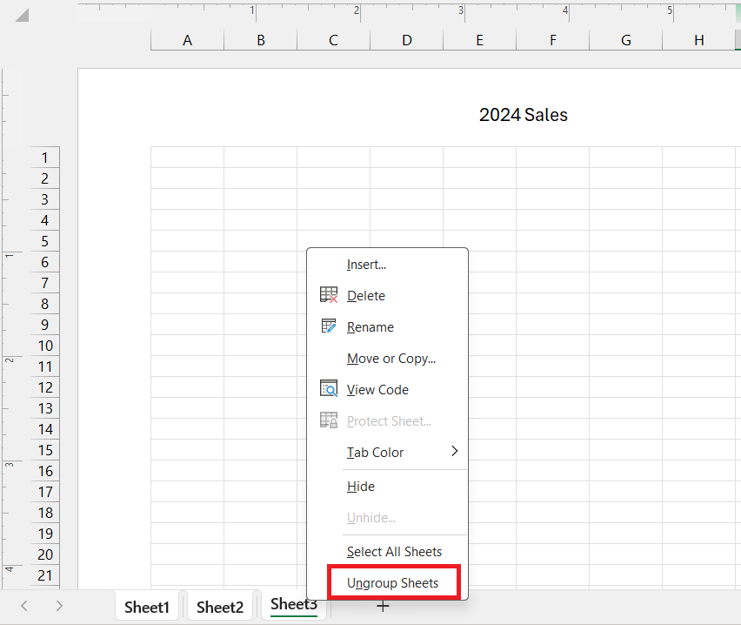Select column C header

[334, 40]
